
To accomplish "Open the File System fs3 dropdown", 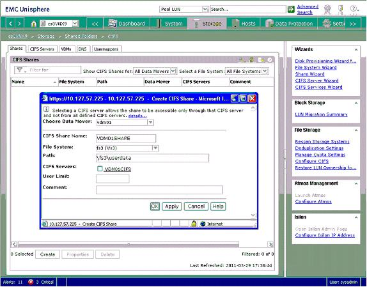I will (x=155, y=148).
